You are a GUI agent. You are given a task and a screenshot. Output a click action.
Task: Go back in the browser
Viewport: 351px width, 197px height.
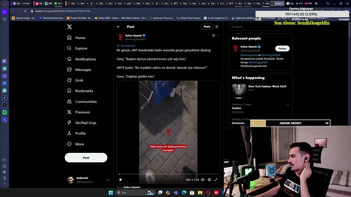pos(13,11)
